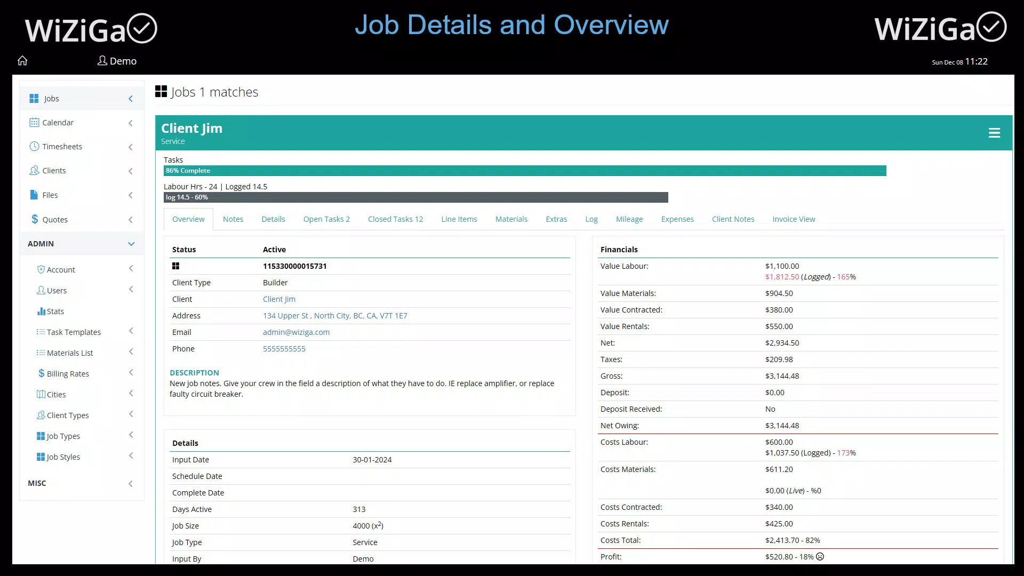Viewport: 1024px width, 576px height.
Task: Open the hamburger menu on Client Jim header
Action: click(x=994, y=133)
